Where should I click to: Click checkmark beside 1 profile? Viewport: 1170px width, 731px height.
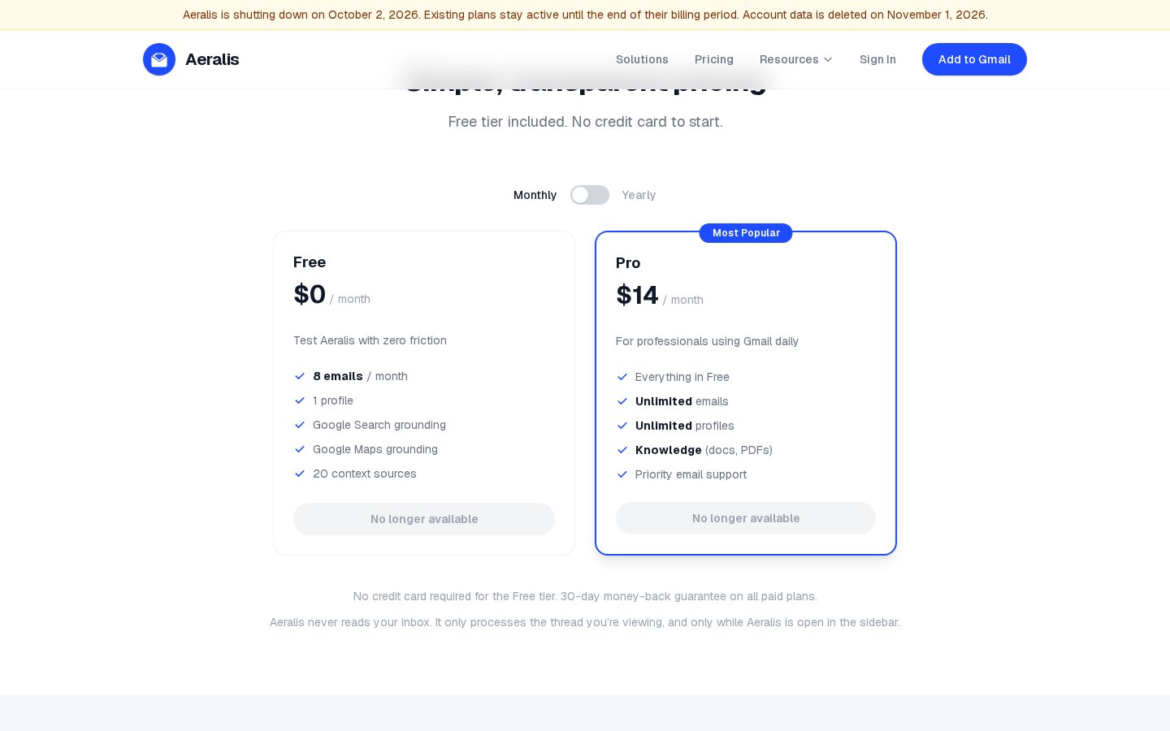click(x=300, y=400)
